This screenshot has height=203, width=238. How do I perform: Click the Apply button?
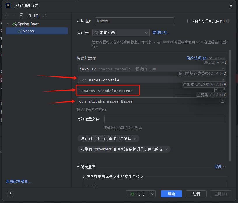(220, 194)
